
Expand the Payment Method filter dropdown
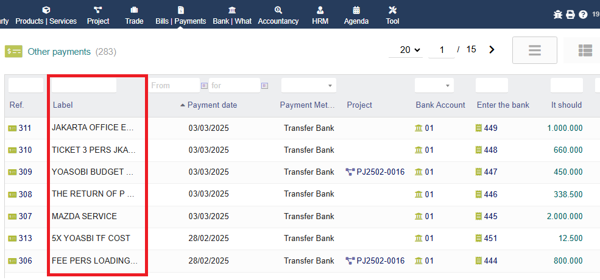coord(309,86)
